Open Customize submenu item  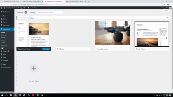[x=4, y=35]
